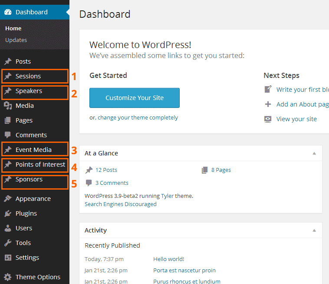329x284 pixels.
Task: Open the Updates submenu item
Action: point(16,40)
